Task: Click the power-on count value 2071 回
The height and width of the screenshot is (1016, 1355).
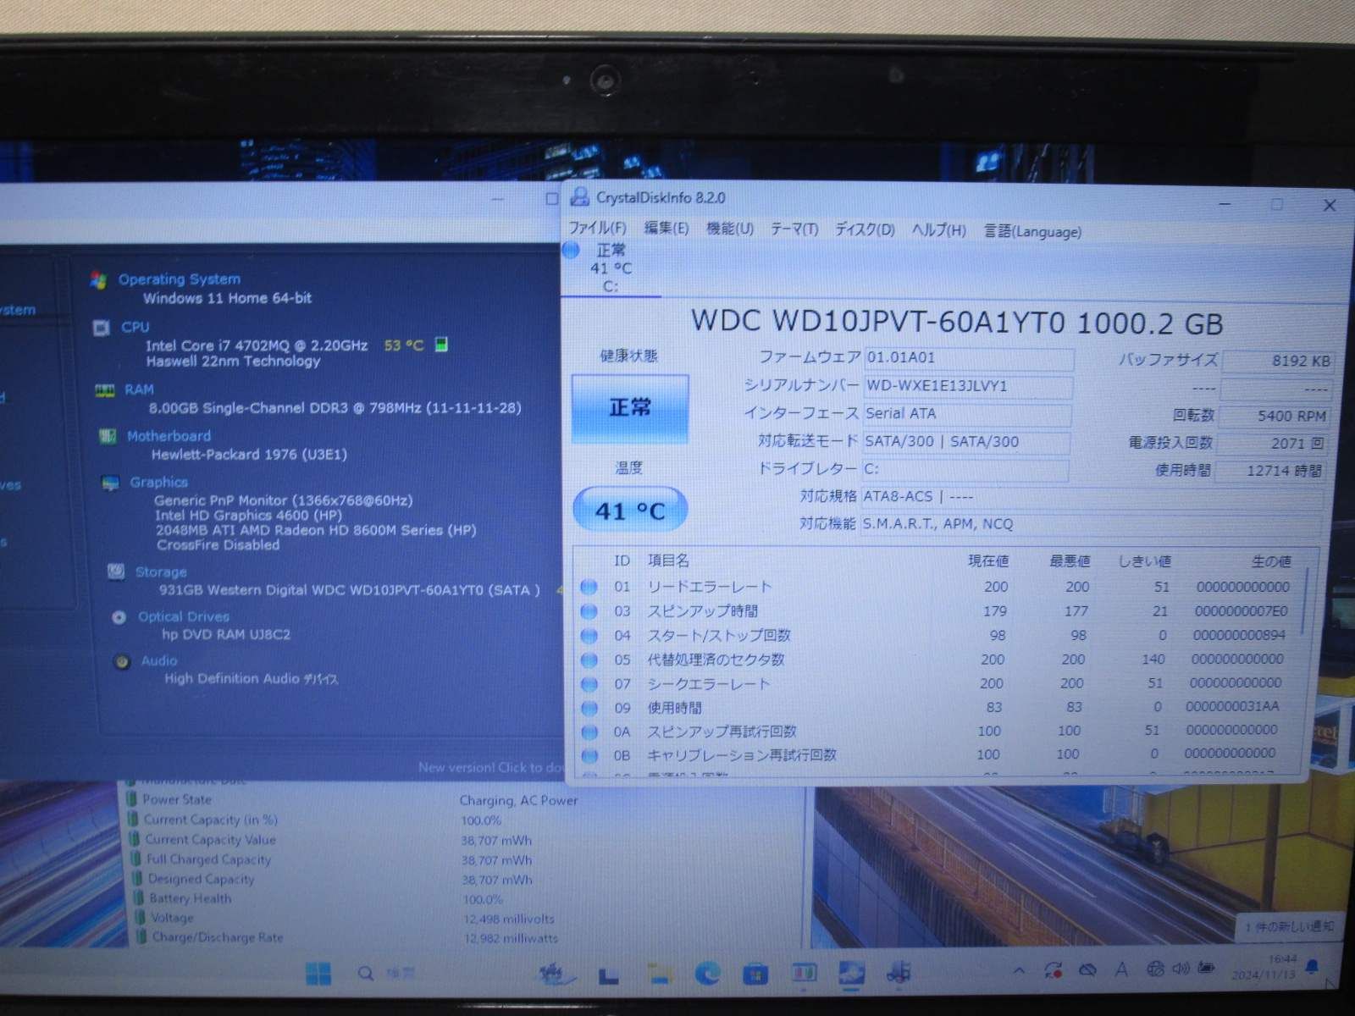Action: point(1272,443)
